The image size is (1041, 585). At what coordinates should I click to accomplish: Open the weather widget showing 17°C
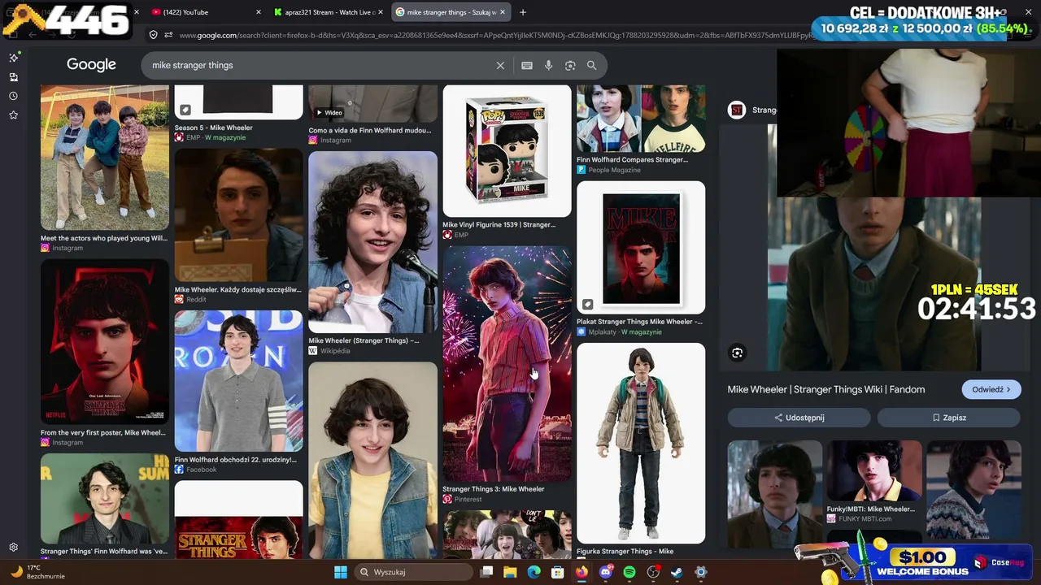tap(37, 572)
